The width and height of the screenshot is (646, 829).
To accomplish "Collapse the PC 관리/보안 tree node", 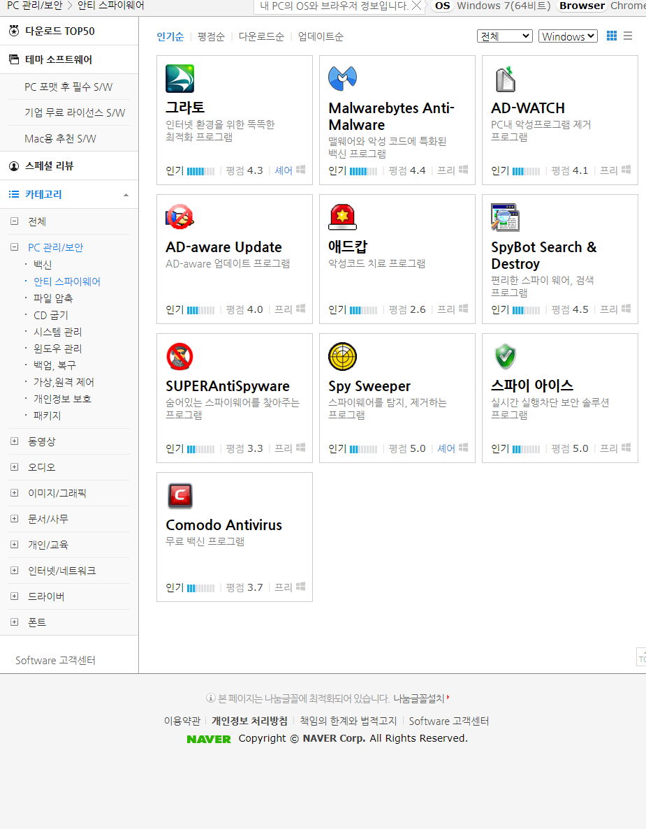I will (x=15, y=247).
